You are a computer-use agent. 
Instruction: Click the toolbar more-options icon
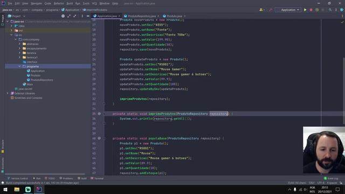pos(336,10)
